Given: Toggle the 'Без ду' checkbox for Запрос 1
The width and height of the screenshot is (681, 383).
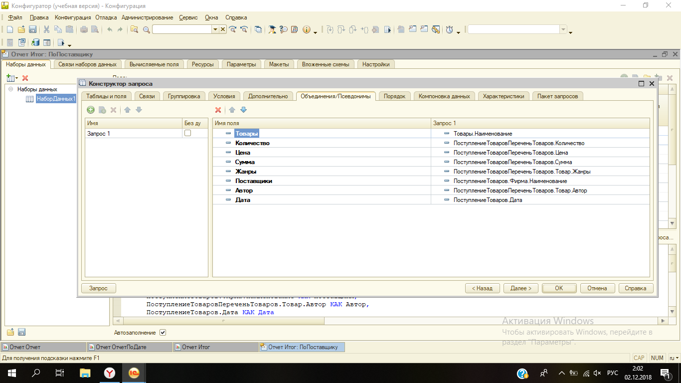Looking at the screenshot, I should coord(187,133).
